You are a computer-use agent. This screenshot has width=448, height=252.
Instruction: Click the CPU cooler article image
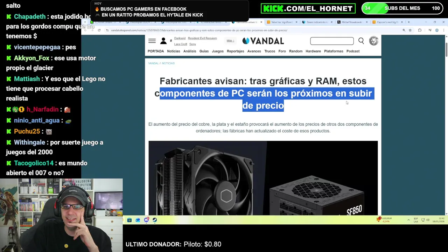(263, 178)
